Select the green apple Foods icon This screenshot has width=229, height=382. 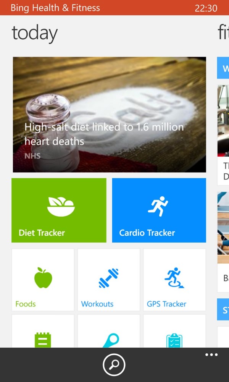pos(43,278)
